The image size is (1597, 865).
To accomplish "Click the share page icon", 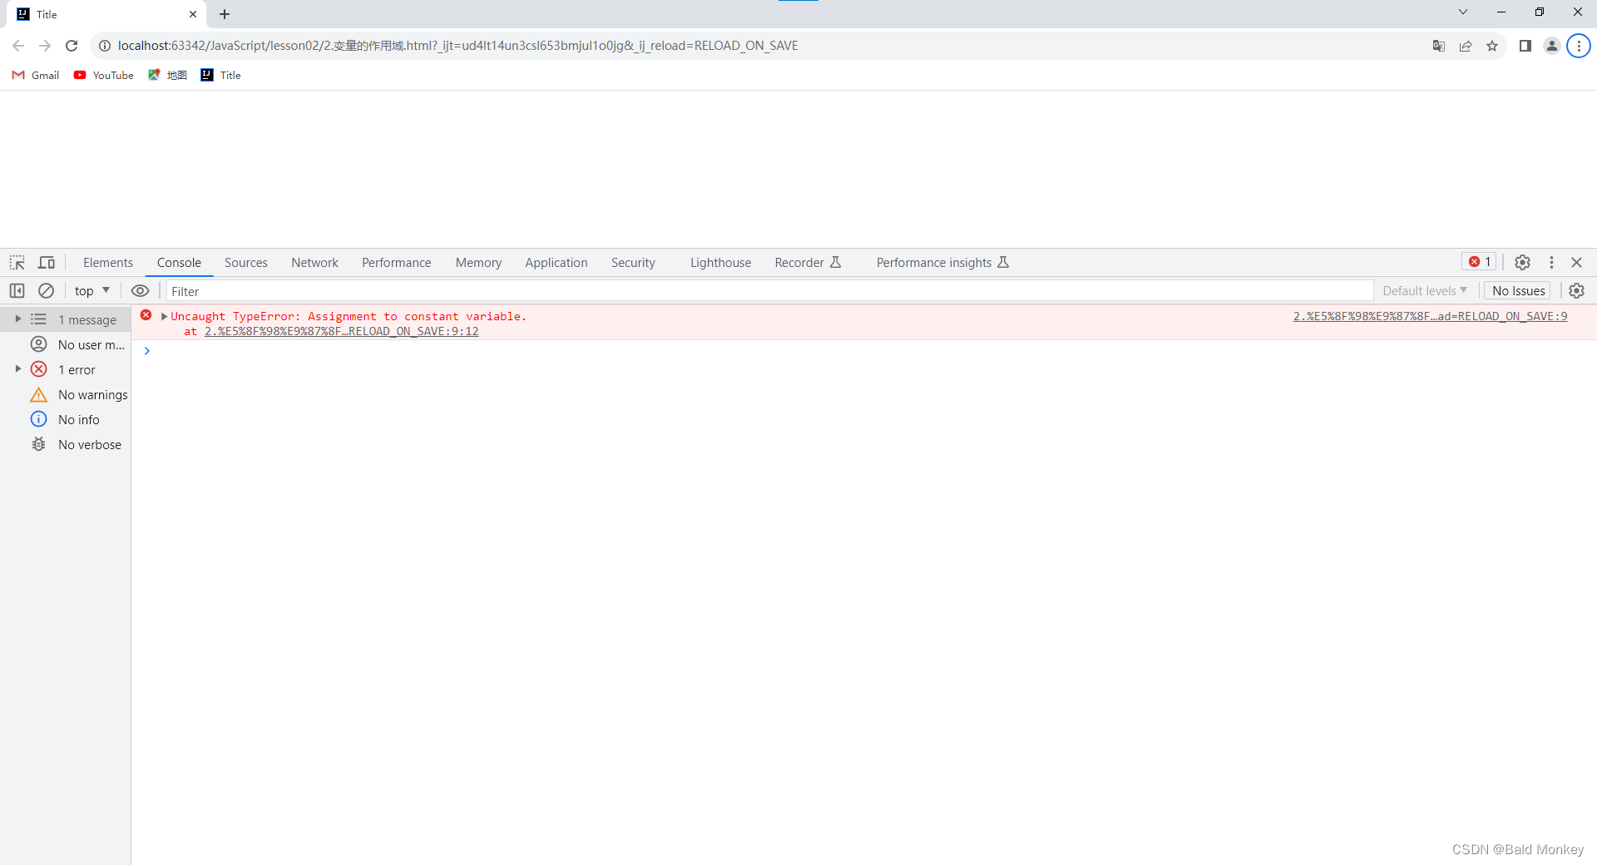I will click(1466, 46).
